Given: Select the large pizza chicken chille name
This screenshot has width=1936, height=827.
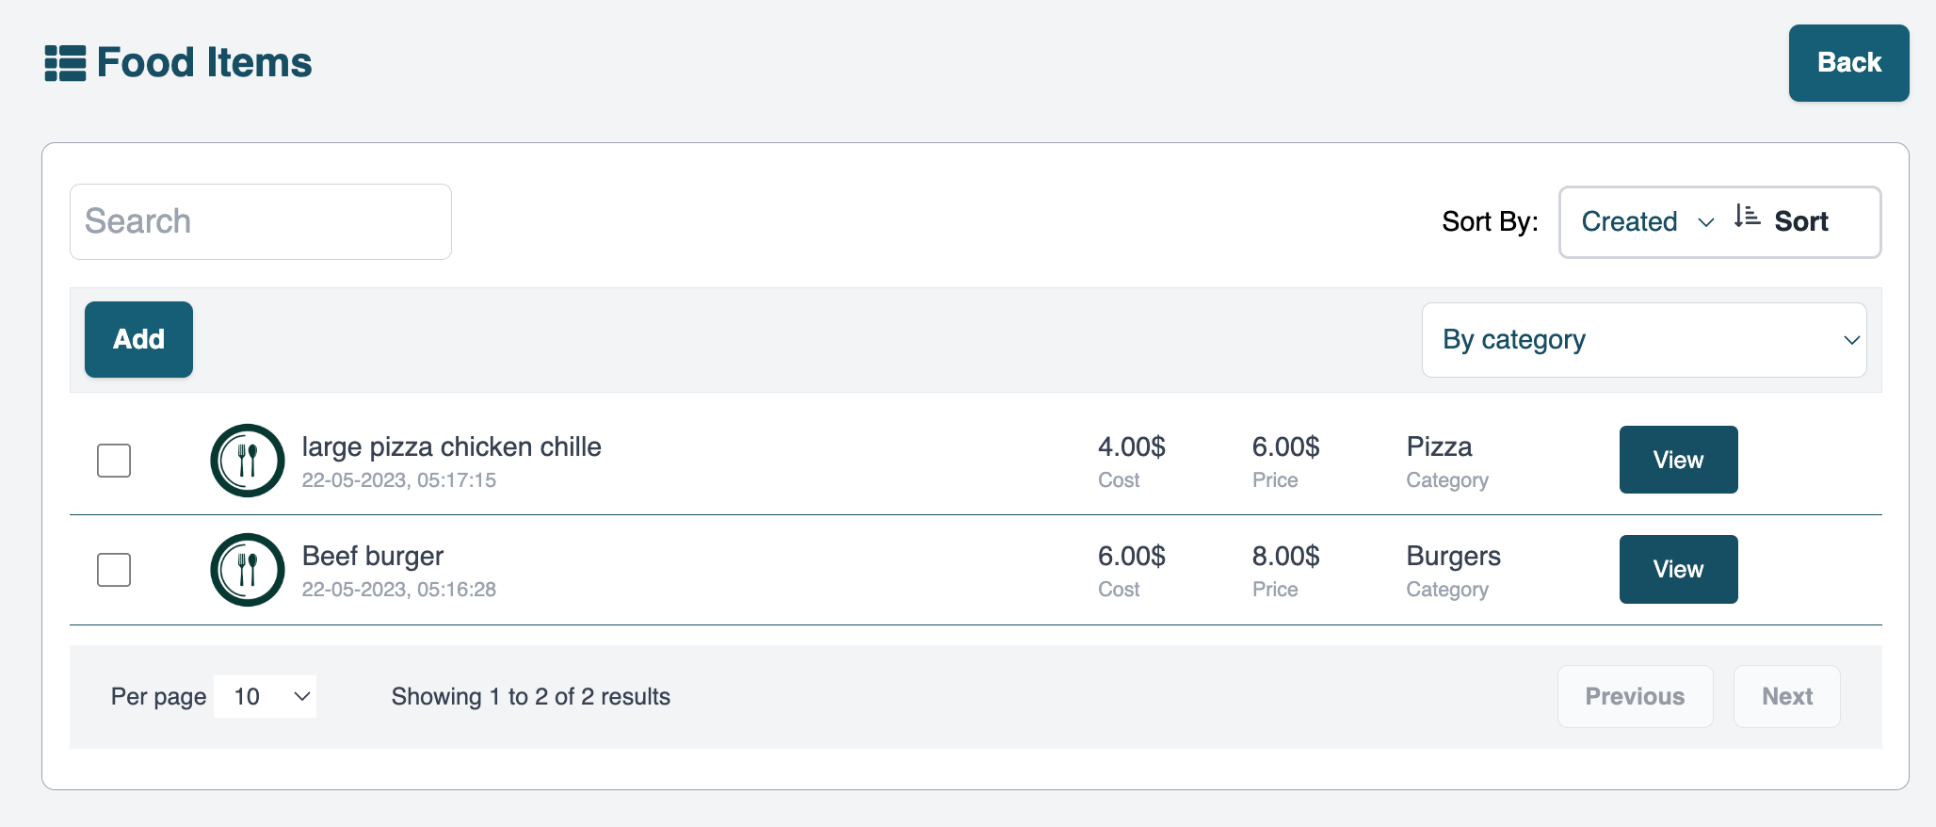Looking at the screenshot, I should tap(451, 447).
